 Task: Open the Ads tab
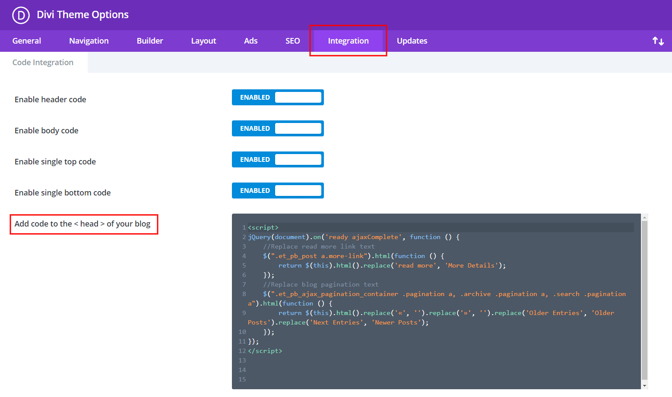pos(250,41)
